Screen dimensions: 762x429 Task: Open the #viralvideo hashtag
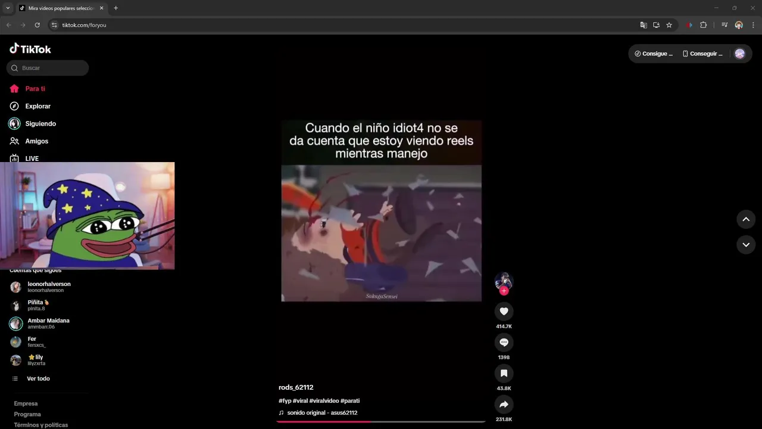324,401
